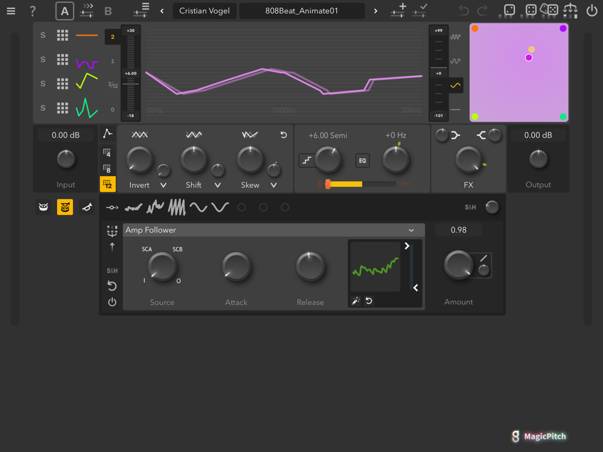
Task: Open the hamburger main menu
Action: click(x=11, y=11)
